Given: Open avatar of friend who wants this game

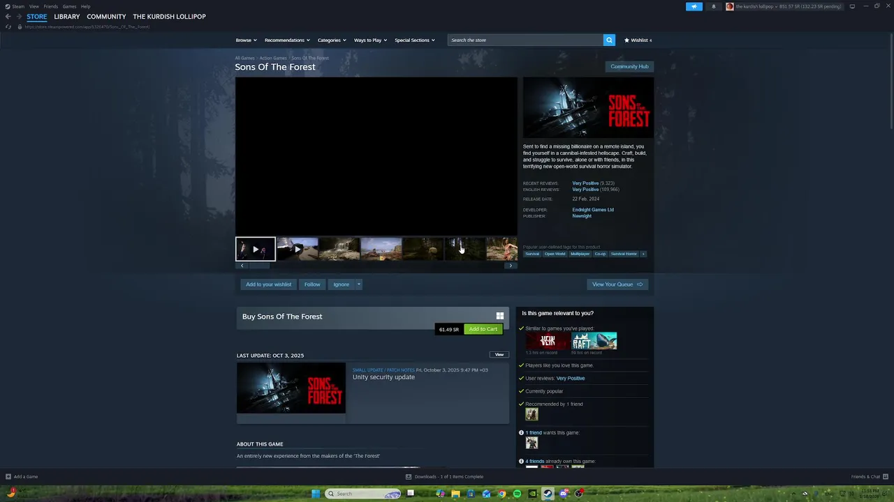Looking at the screenshot, I should click(532, 443).
